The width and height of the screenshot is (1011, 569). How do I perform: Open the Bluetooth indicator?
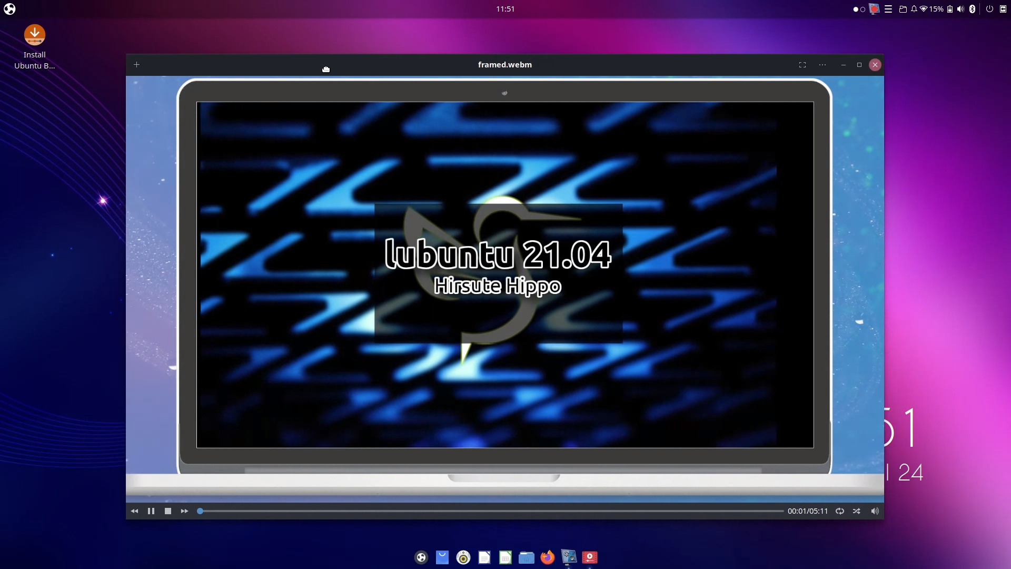[972, 9]
